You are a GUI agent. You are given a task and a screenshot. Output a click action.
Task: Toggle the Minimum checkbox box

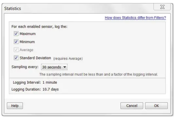16,42
